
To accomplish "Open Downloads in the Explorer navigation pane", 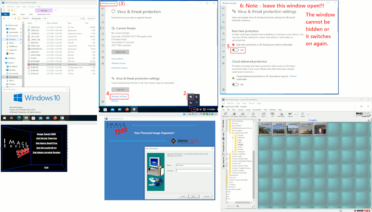I will (x=13, y=77).
